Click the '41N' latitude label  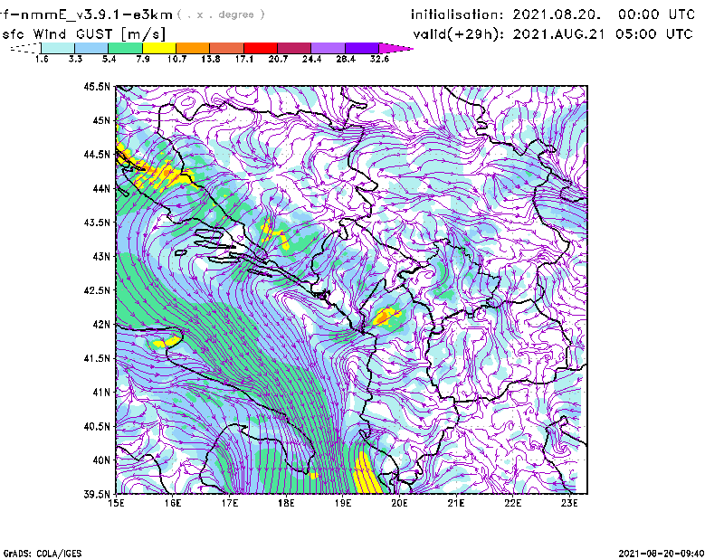coord(101,392)
